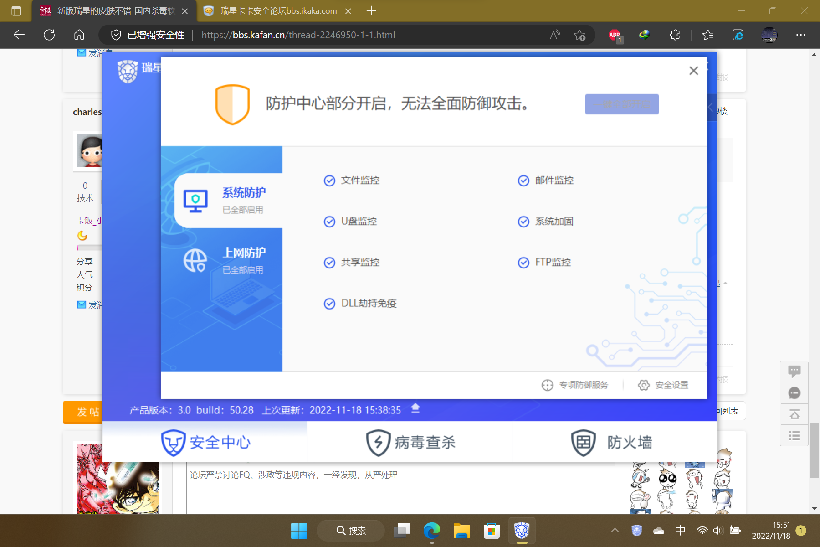Click the update upload arrow icon
Viewport: 820px width, 547px height.
(x=415, y=408)
